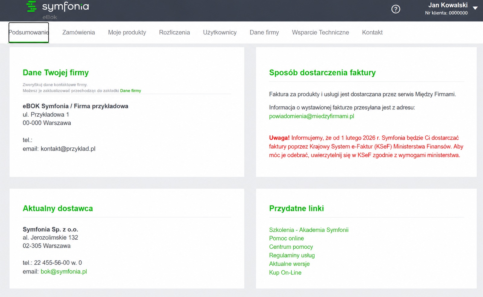Click the Dane Twojej firmy heading
483x297 pixels.
point(56,73)
